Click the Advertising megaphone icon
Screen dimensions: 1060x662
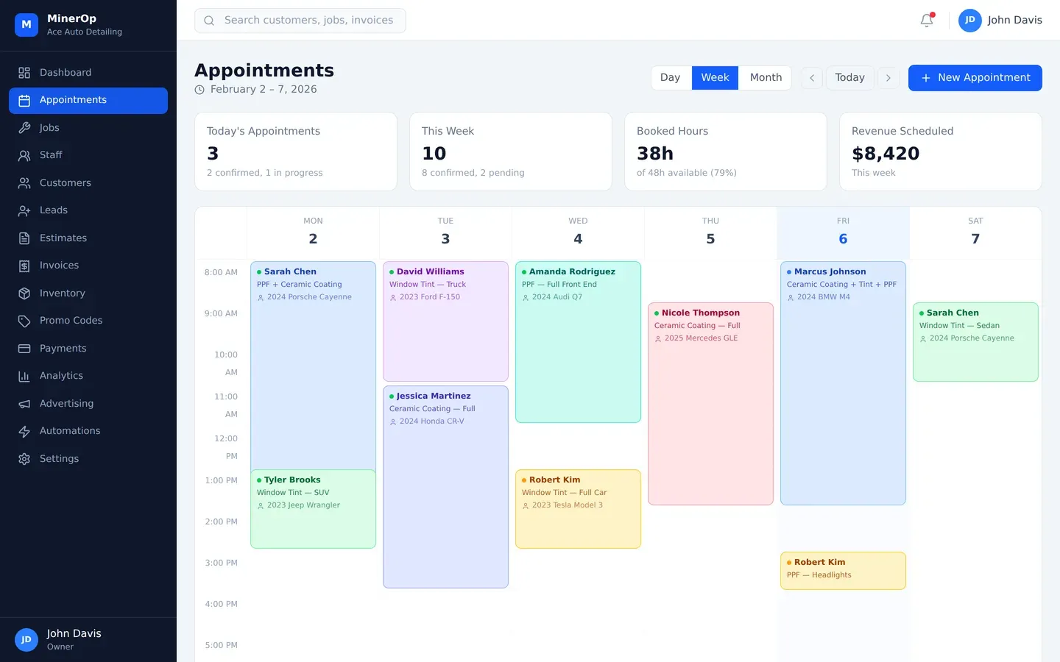(x=24, y=404)
